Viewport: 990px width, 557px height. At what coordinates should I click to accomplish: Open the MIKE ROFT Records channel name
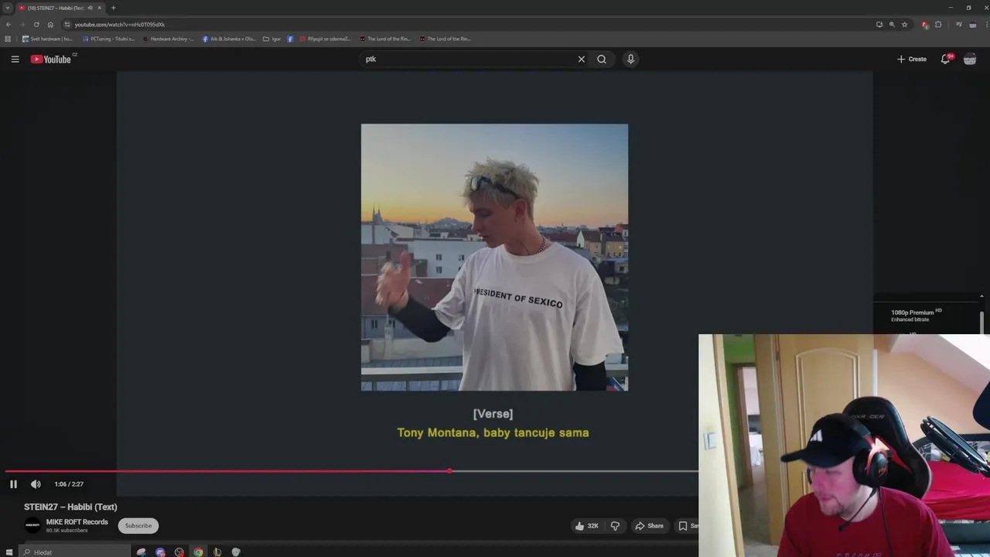[x=77, y=522]
